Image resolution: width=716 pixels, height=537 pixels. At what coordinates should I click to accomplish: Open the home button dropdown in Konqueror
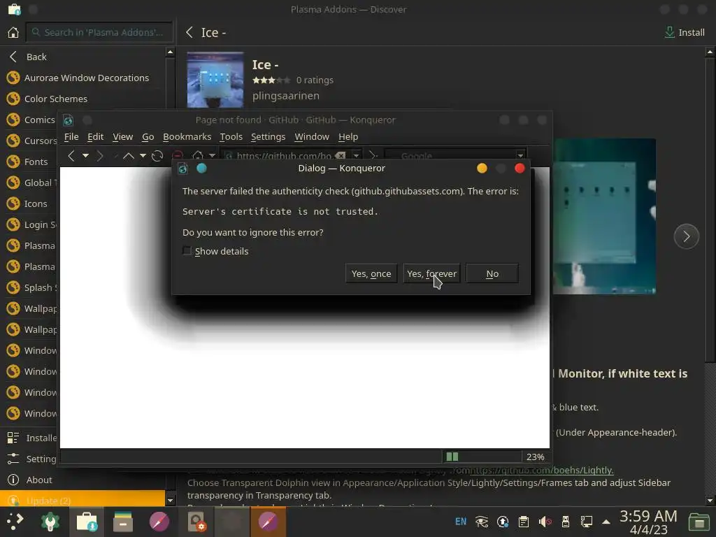point(212,156)
